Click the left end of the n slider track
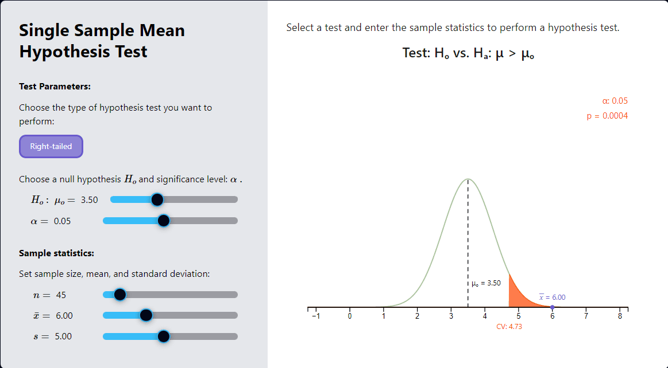 click(105, 294)
